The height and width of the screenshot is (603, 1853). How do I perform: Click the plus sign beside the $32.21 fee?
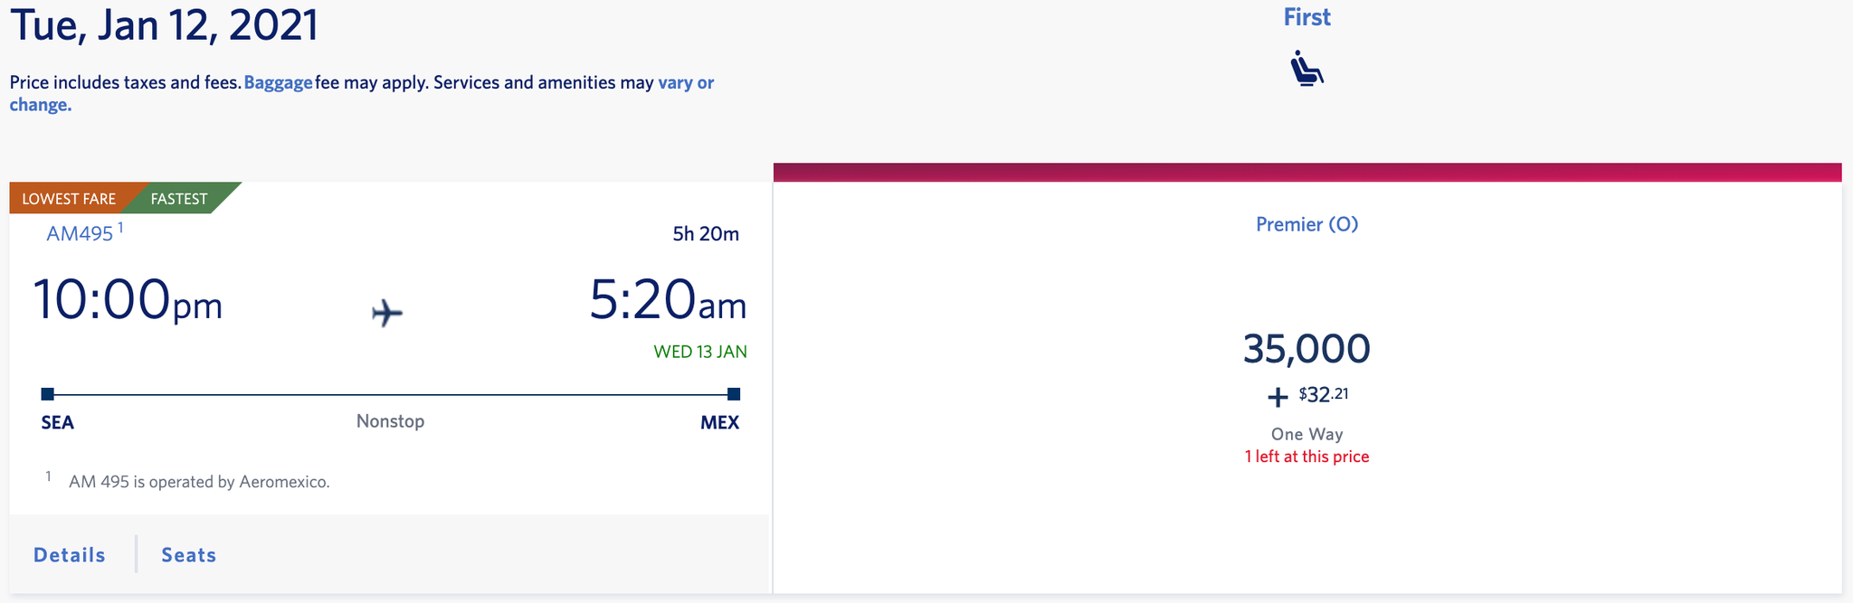point(1277,396)
